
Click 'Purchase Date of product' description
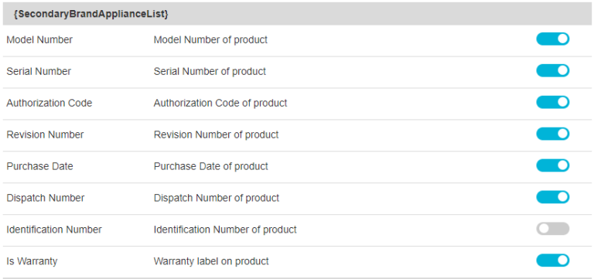(210, 167)
